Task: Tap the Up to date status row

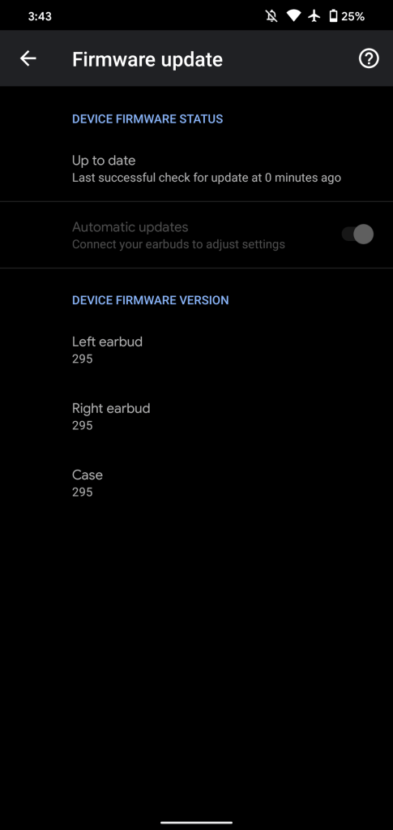Action: pos(196,168)
